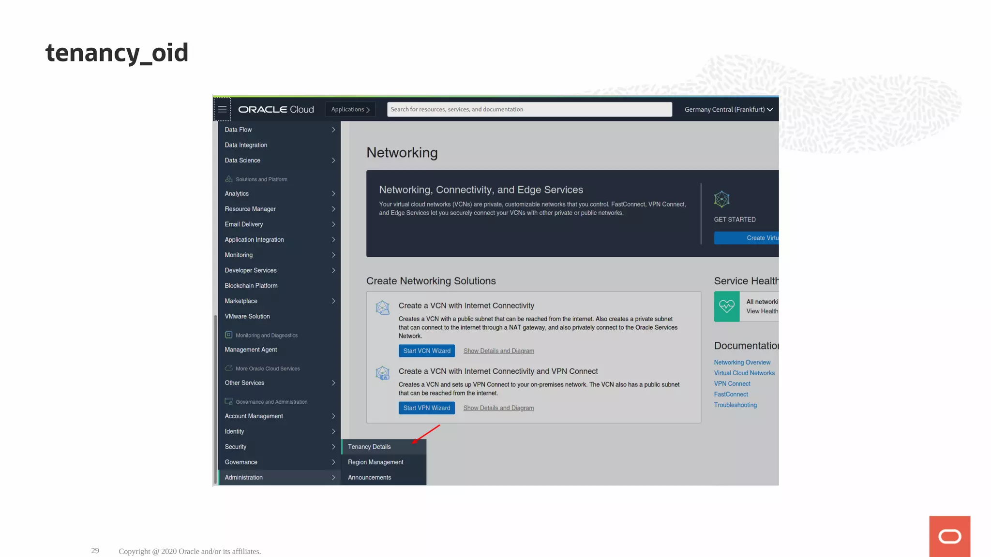
Task: Click Governance and Administration section icon
Action: pyautogui.click(x=229, y=401)
